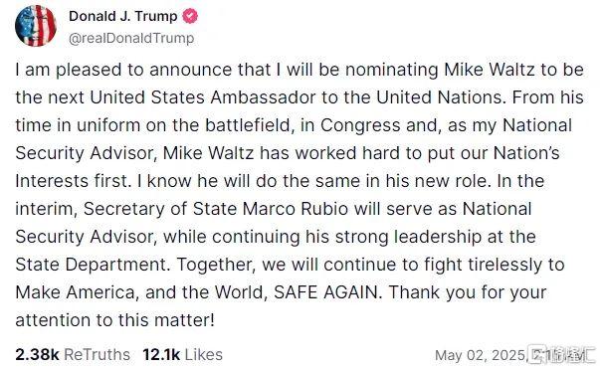Click 'SAFE AGAIN' in the post text

tap(325, 292)
